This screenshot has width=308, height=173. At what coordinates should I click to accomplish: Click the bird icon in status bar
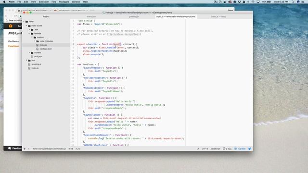click(x=250, y=148)
